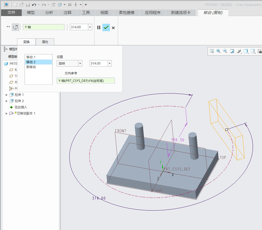Select 已移动副本 1 in model tree
This screenshot has width=262, height=230.
(x=26, y=113)
